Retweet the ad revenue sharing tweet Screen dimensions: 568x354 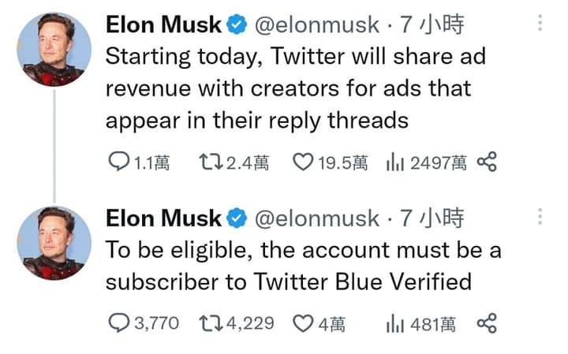(211, 163)
